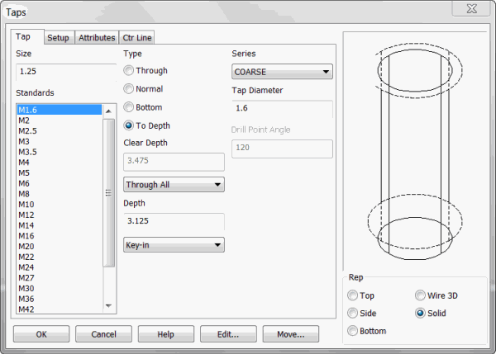The height and width of the screenshot is (354, 496).
Task: Click the tap hole preview drawing
Action: [x=415, y=152]
